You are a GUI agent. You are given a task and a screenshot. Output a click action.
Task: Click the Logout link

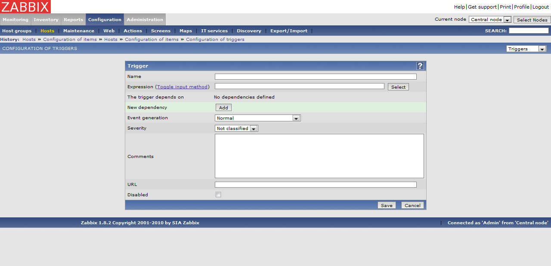click(541, 7)
